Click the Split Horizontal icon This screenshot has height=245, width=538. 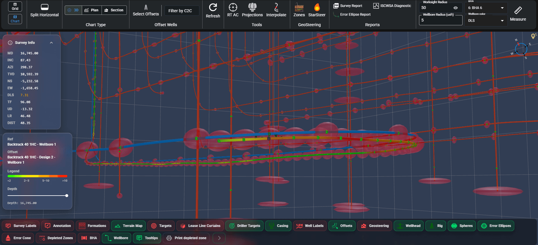(44, 7)
